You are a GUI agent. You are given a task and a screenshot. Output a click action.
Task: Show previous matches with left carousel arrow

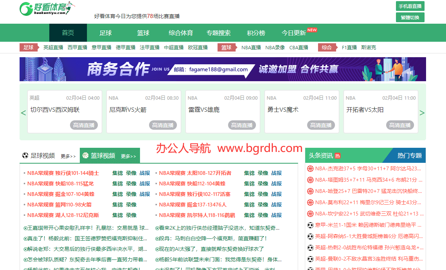[x=23, y=113]
